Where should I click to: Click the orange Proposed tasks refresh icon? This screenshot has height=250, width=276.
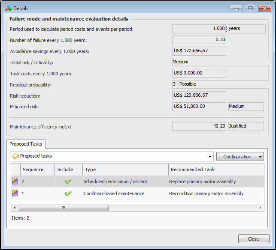(x=15, y=156)
